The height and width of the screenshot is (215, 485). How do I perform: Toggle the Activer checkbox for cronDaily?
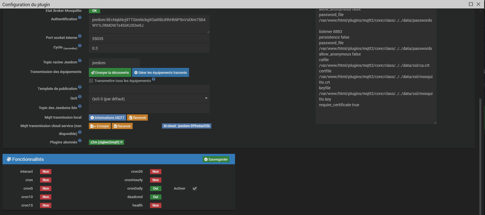point(195,189)
